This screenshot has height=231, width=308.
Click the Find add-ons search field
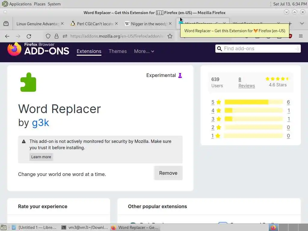258,49
